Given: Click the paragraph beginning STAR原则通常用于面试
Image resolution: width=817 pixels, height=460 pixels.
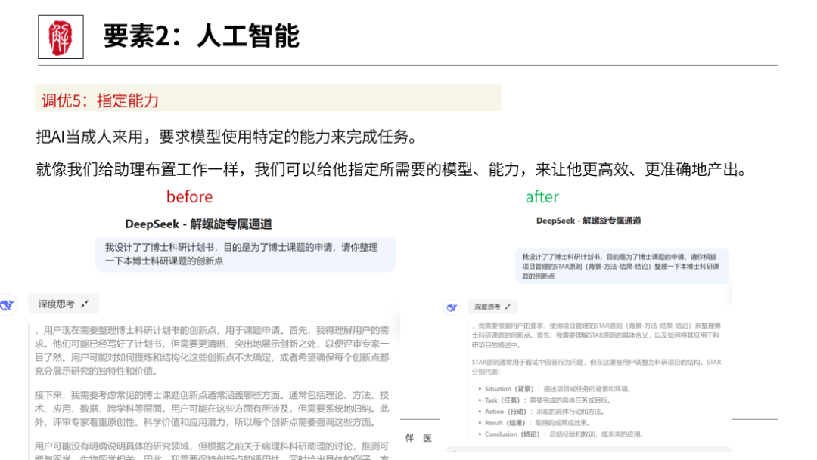Looking at the screenshot, I should [x=596, y=367].
